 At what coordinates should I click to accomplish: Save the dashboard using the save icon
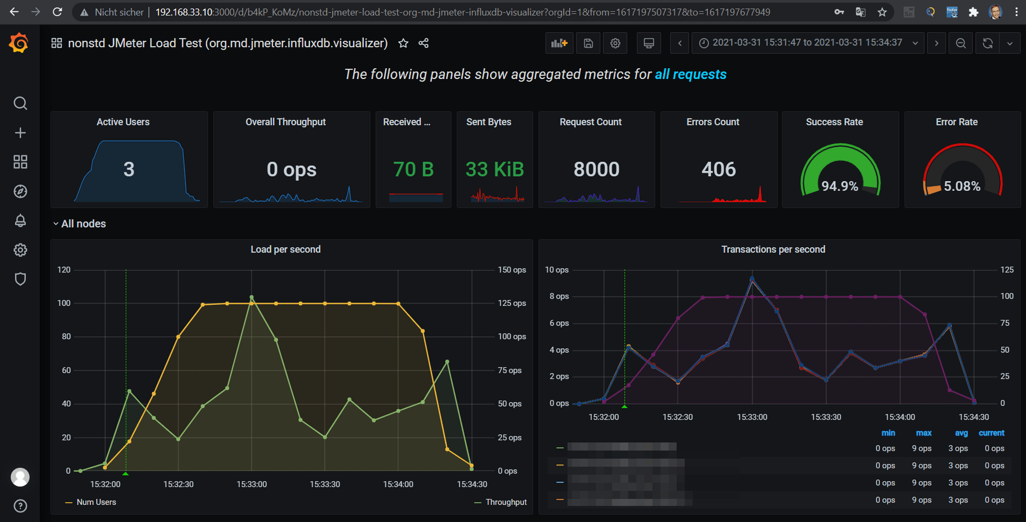pyautogui.click(x=588, y=43)
